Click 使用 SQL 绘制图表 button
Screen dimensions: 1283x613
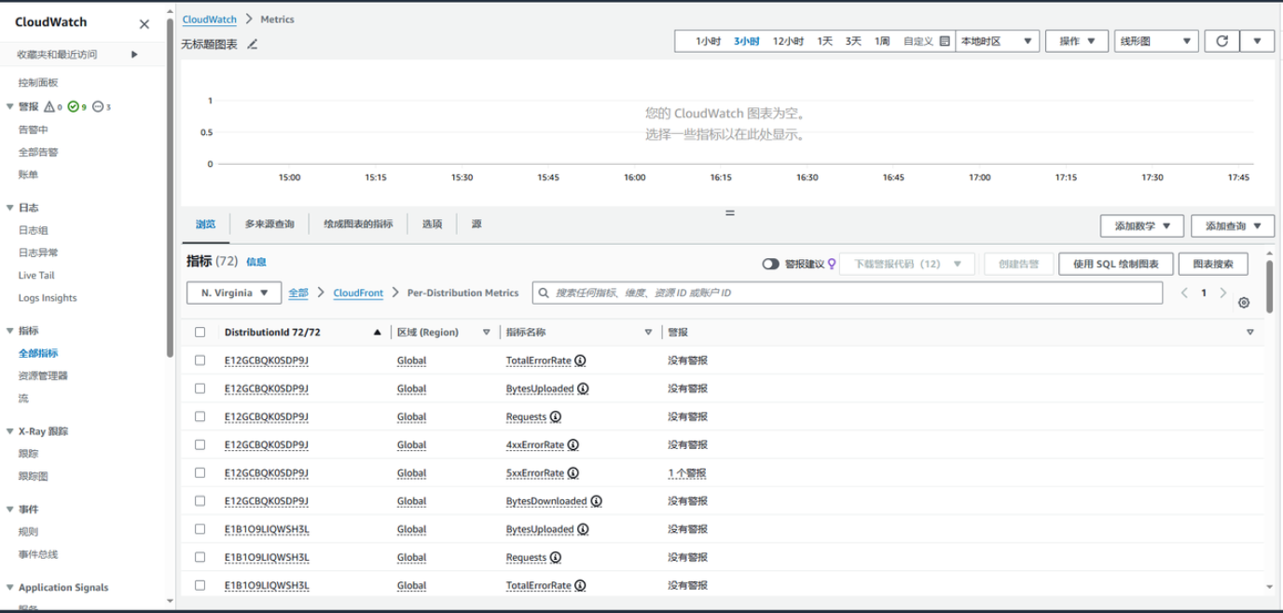(x=1115, y=264)
